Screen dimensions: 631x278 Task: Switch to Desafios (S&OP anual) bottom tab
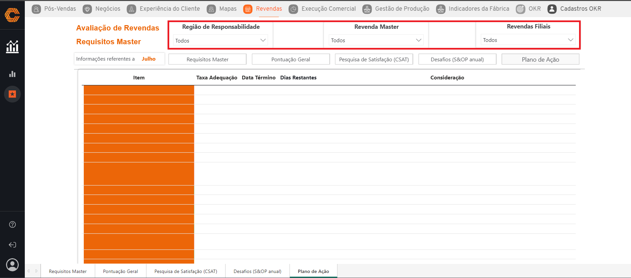tap(257, 271)
